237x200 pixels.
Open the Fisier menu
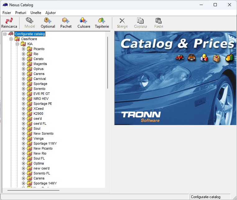tap(7, 13)
